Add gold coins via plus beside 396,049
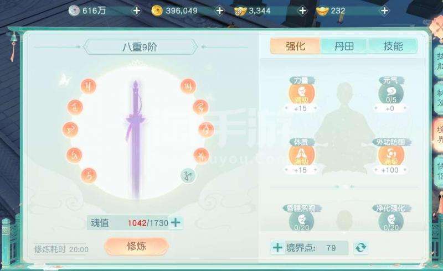 click(219, 11)
